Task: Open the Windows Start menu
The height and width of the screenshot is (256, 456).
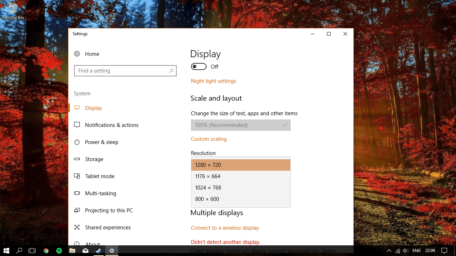Action: pos(6,251)
